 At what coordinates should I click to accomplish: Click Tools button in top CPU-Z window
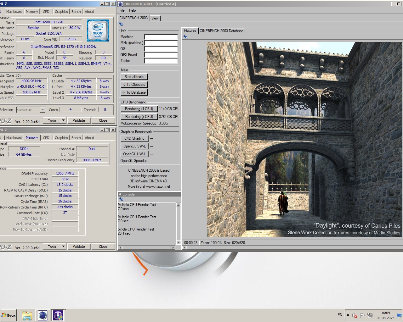pyautogui.click(x=52, y=120)
